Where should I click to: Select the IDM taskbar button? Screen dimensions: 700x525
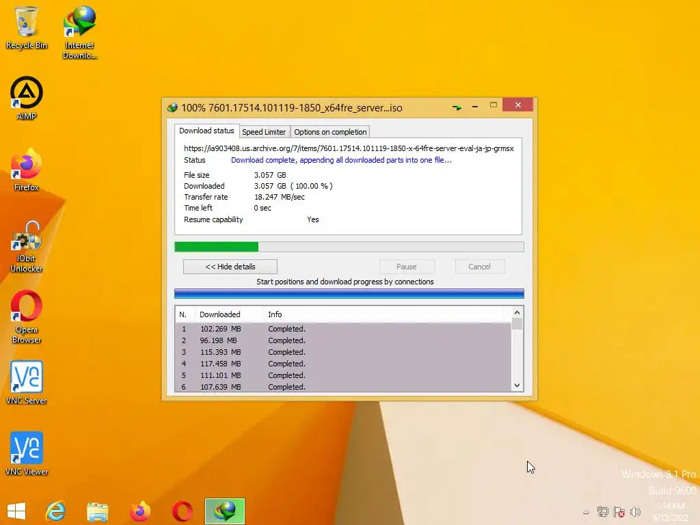coord(224,511)
